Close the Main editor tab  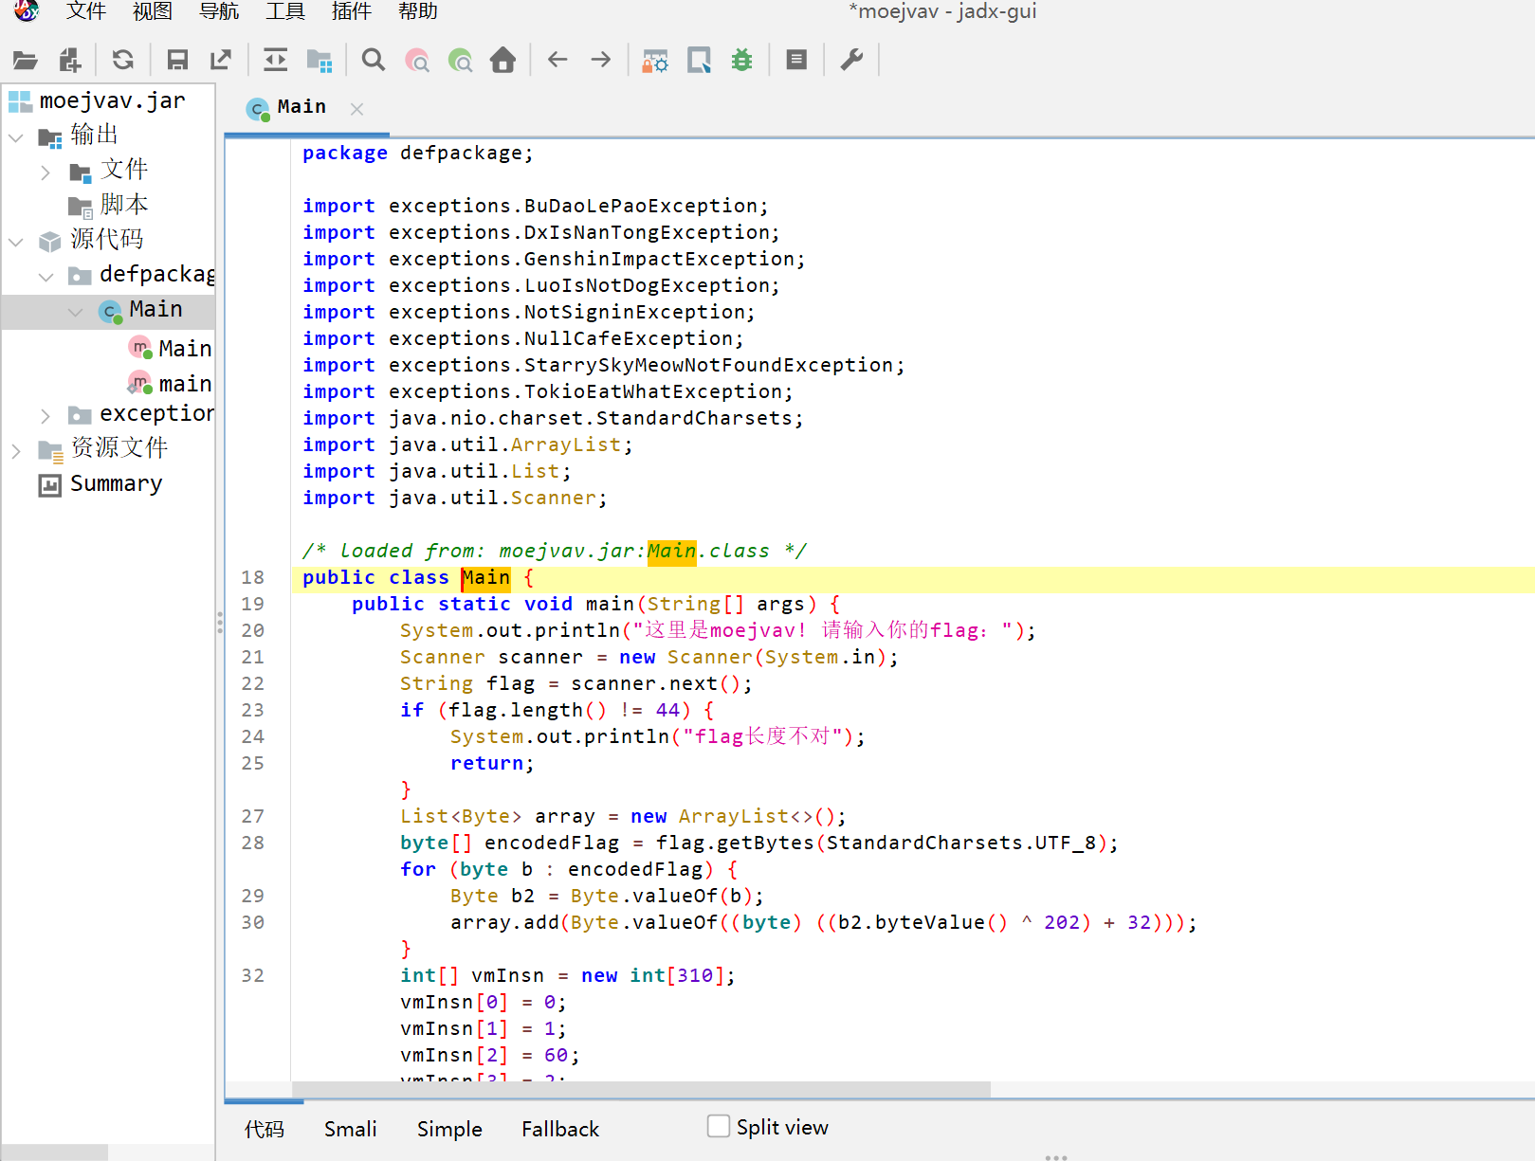point(356,109)
